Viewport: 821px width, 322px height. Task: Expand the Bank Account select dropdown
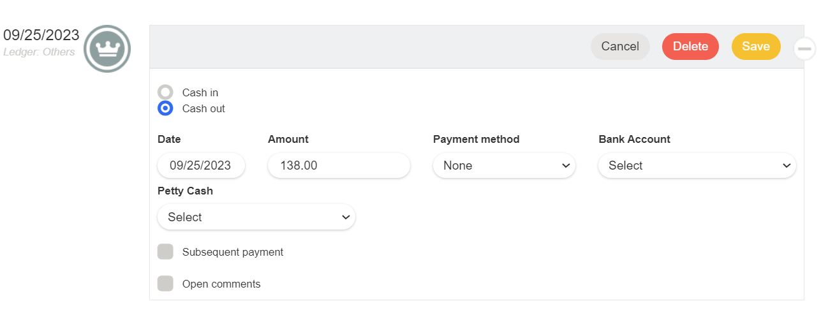click(x=697, y=166)
